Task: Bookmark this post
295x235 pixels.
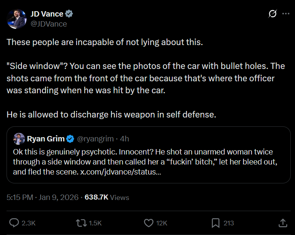Action: click(x=215, y=223)
